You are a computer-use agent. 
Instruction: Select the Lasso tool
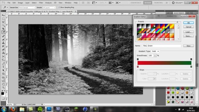(x=3, y=22)
